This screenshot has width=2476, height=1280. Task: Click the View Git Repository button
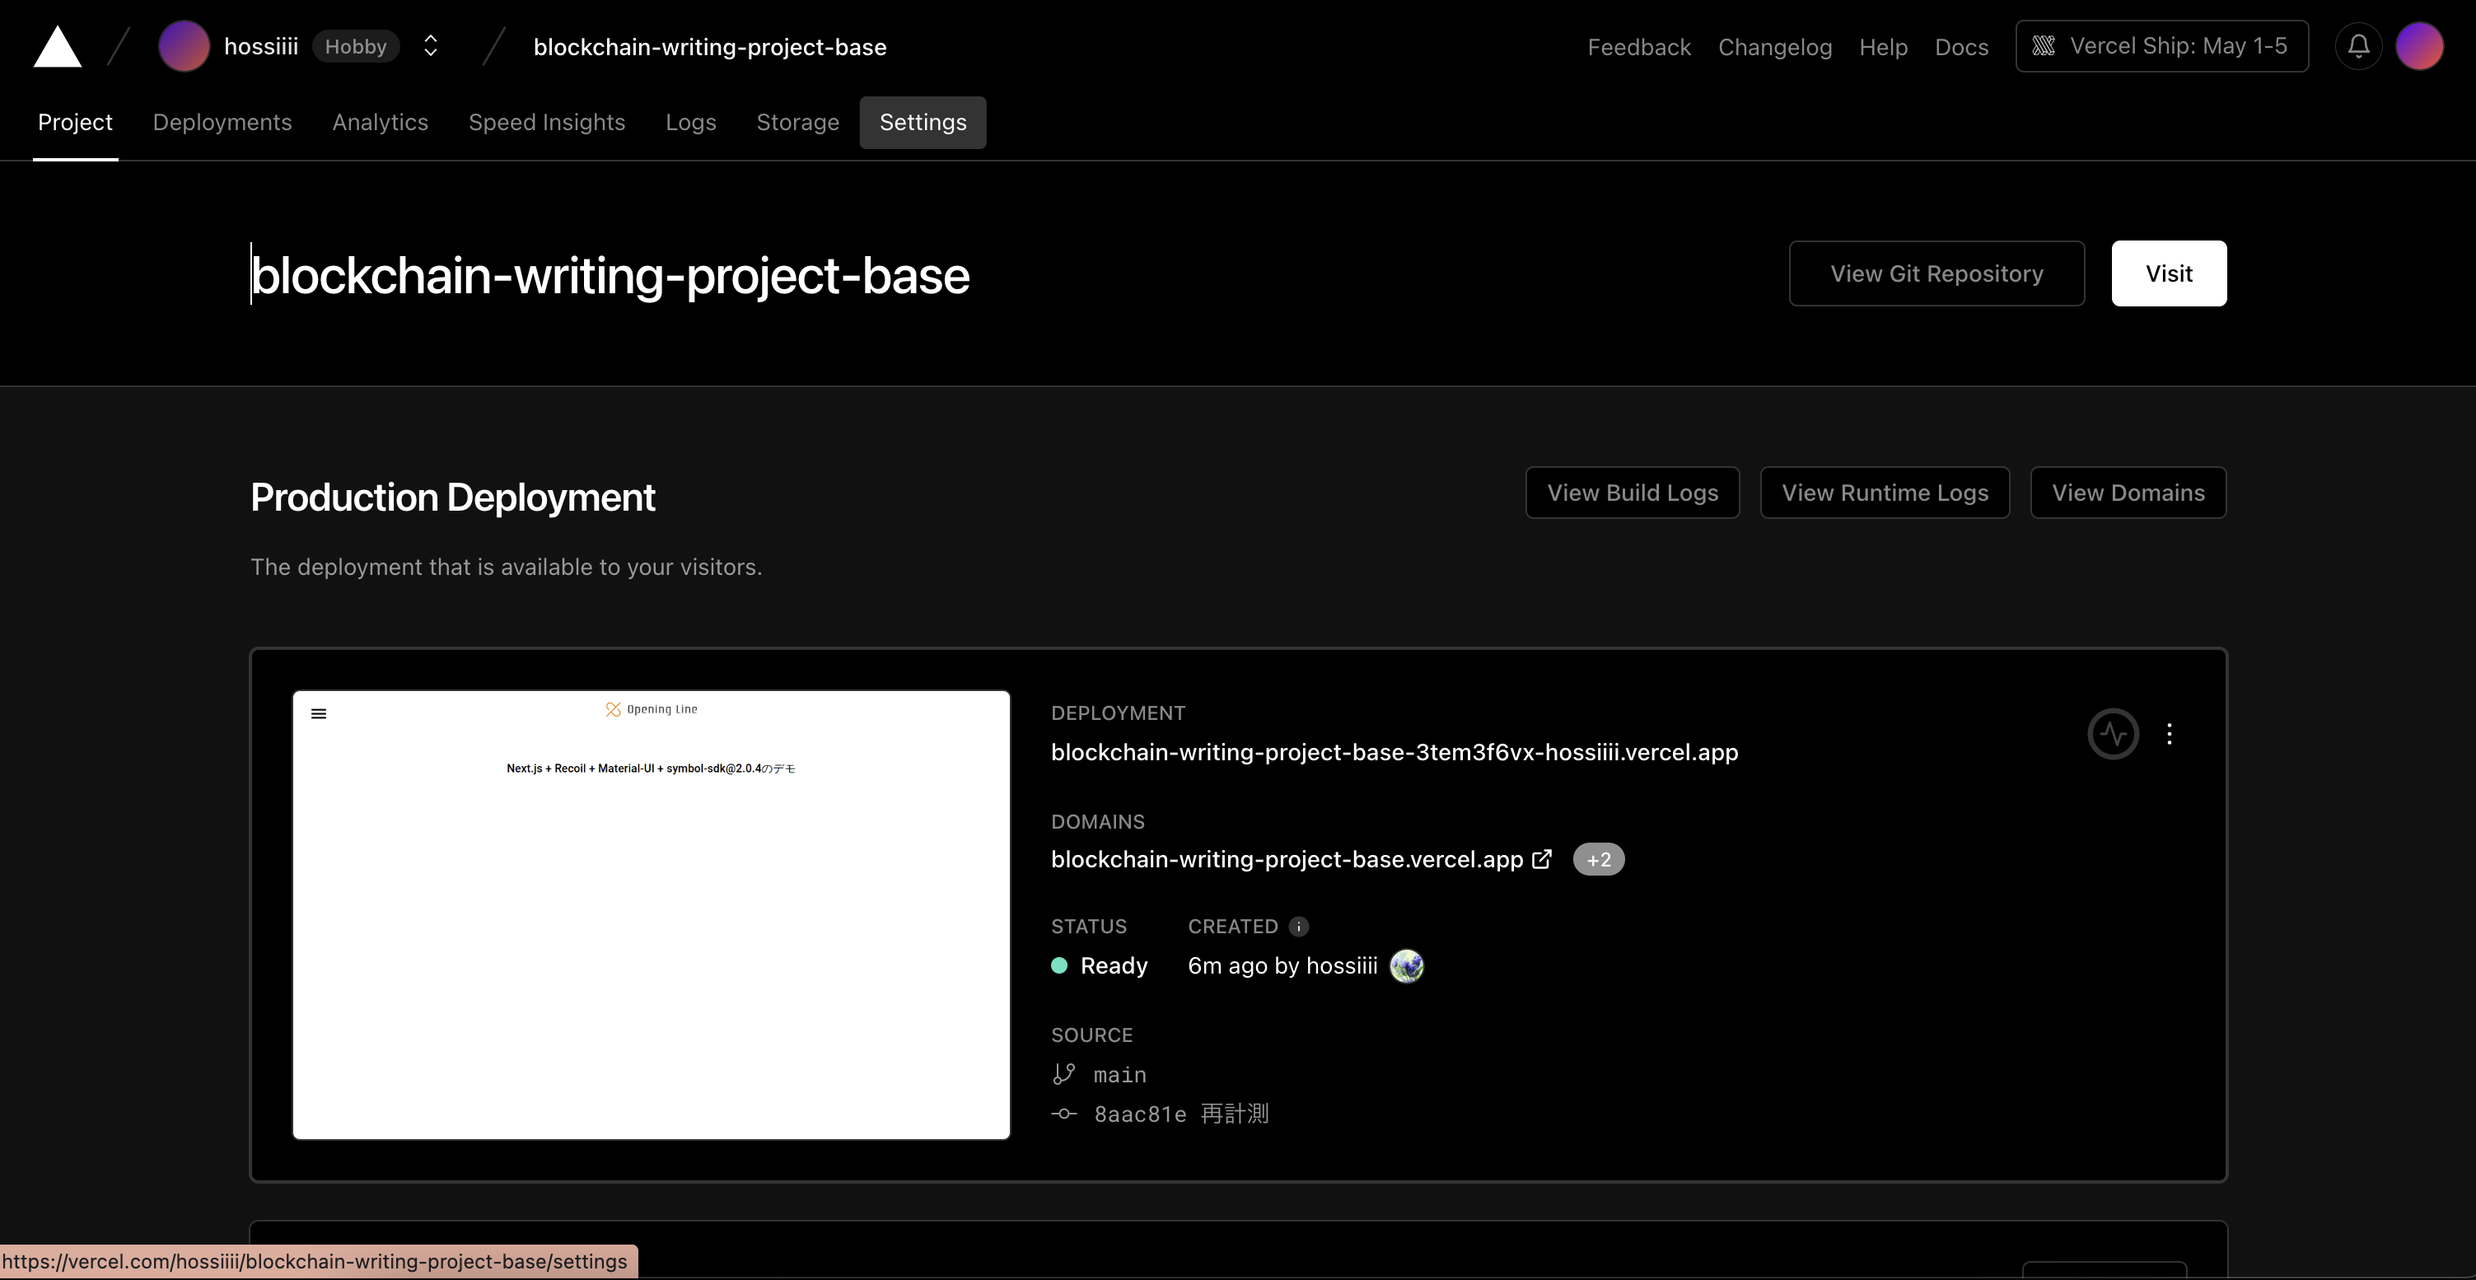click(x=1936, y=273)
